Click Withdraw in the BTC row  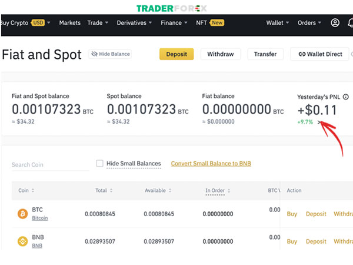coord(344,214)
